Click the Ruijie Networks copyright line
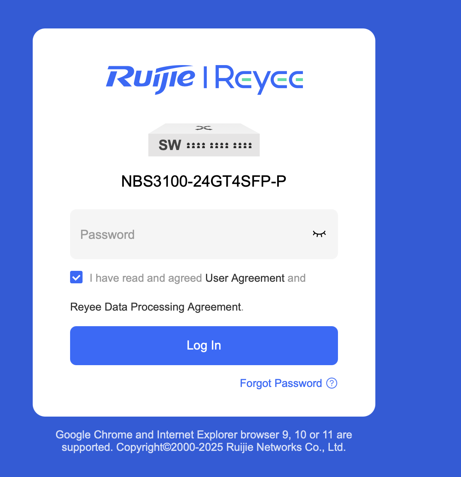This screenshot has width=461, height=477. pos(231,447)
